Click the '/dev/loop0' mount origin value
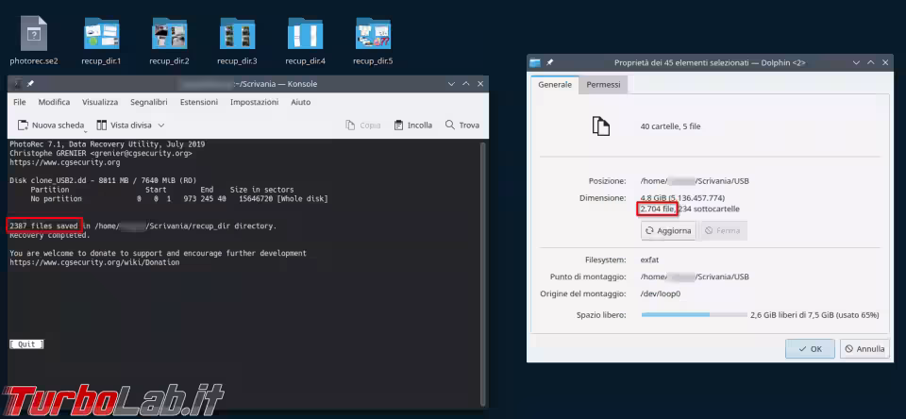906x419 pixels. point(661,293)
